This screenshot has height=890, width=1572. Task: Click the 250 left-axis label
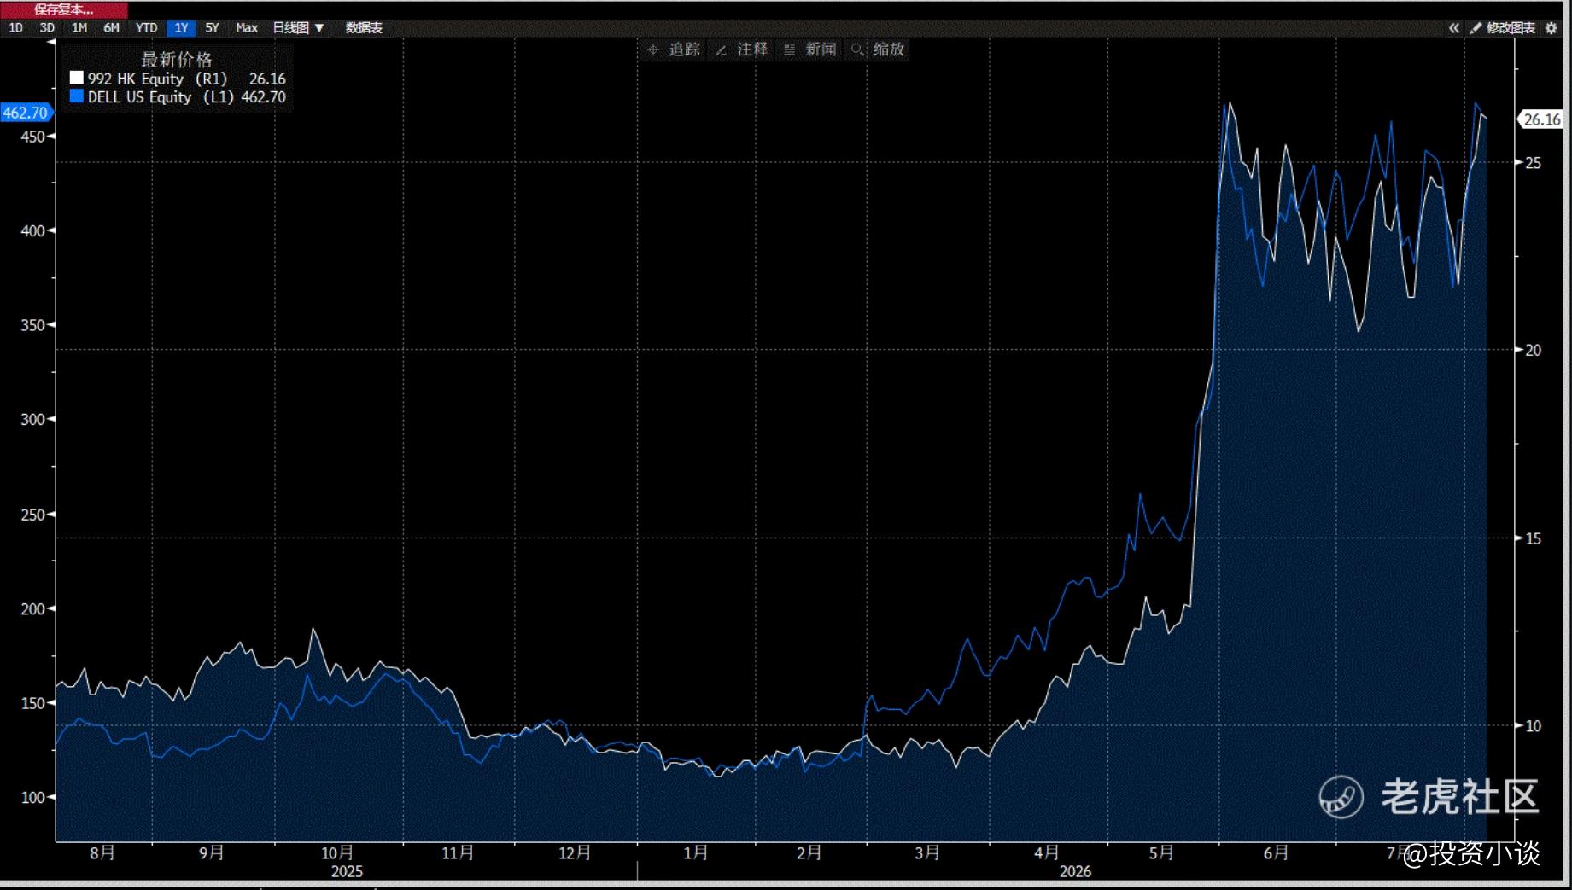pyautogui.click(x=32, y=515)
